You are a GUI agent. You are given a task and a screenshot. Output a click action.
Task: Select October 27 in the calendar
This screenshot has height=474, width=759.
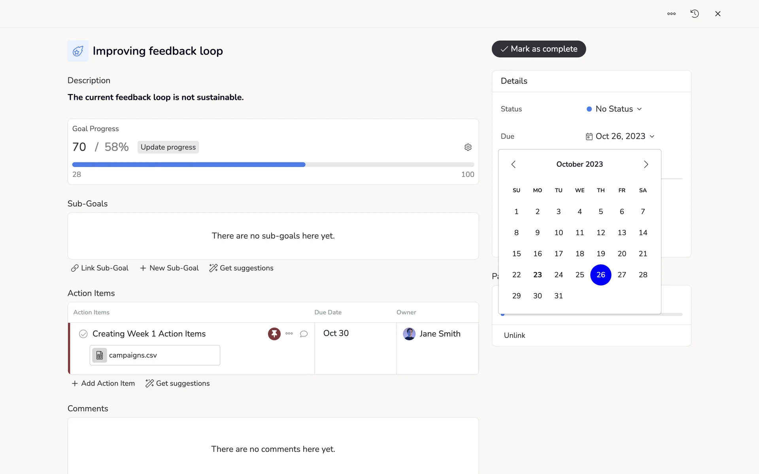[x=622, y=275]
